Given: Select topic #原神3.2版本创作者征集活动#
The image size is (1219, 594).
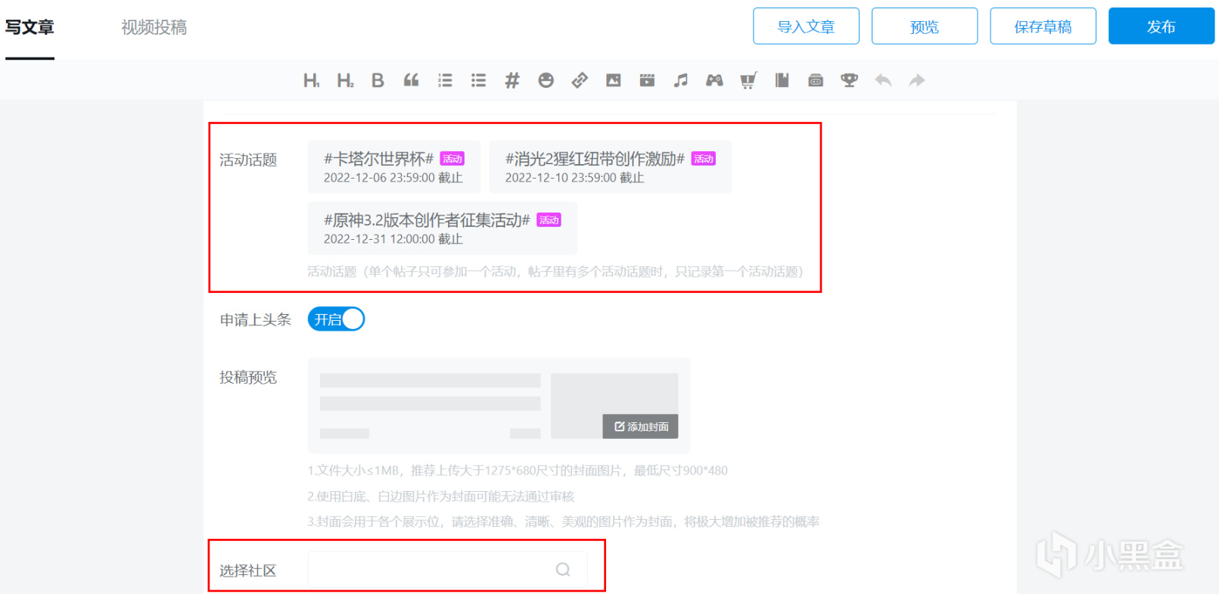Looking at the screenshot, I should [x=442, y=229].
